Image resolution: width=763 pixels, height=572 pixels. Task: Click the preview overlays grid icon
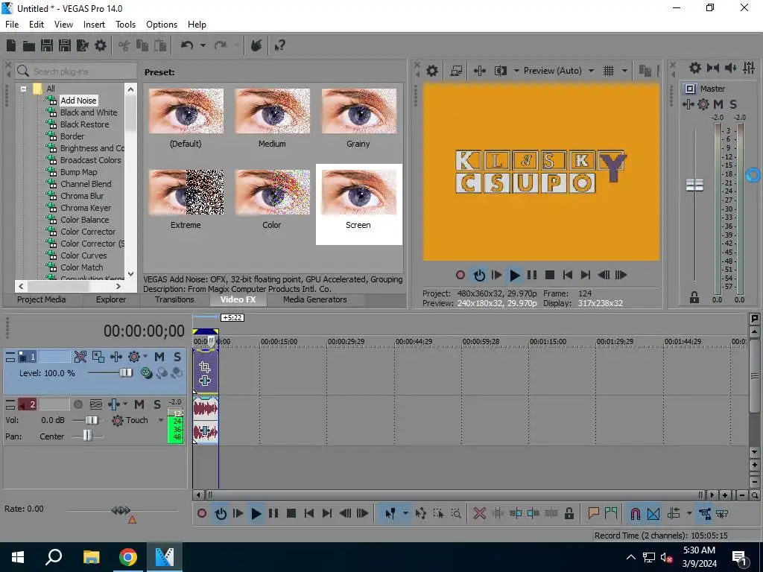point(608,71)
